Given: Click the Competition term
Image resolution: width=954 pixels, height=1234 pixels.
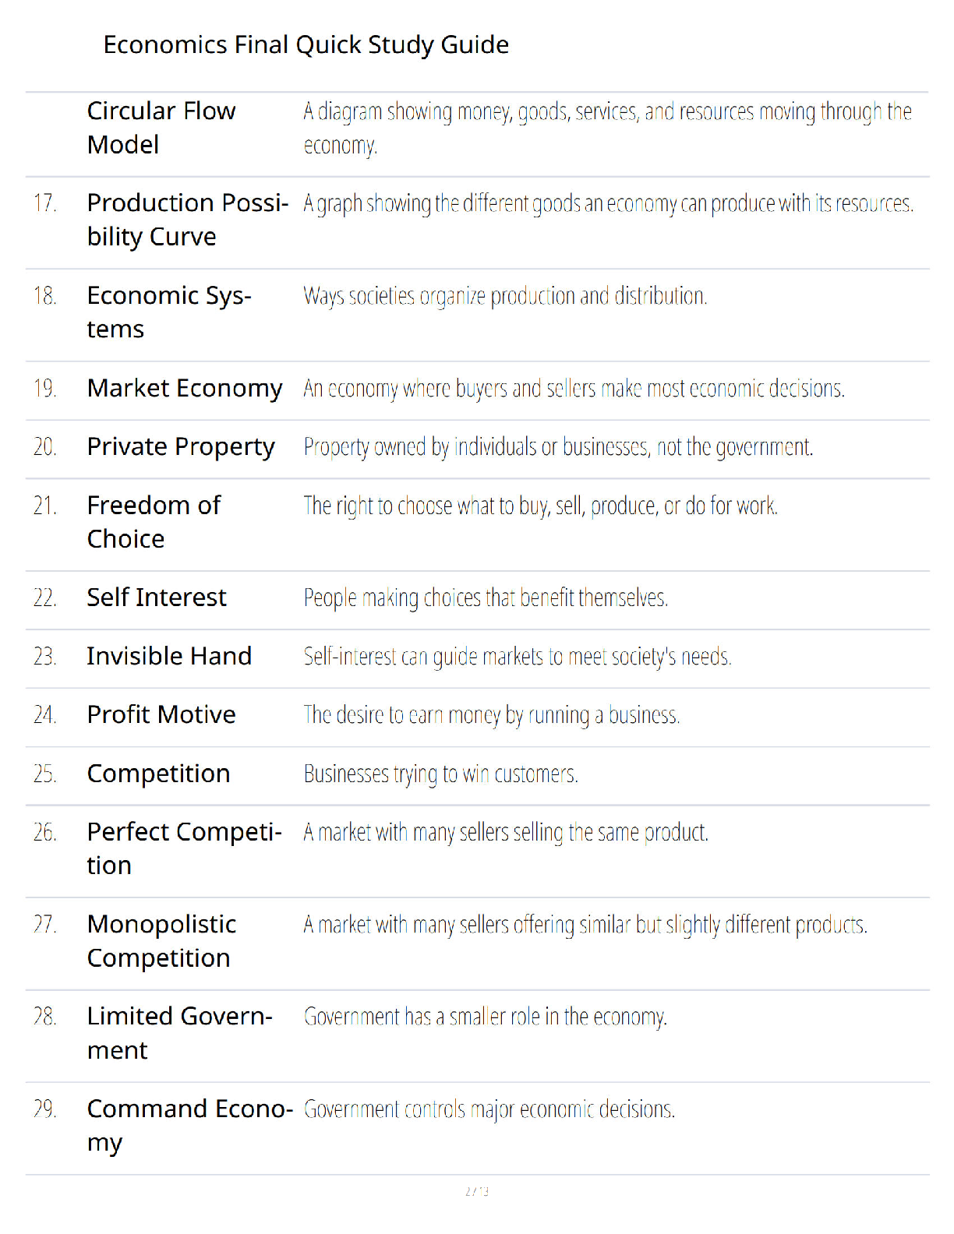Looking at the screenshot, I should pyautogui.click(x=158, y=774).
